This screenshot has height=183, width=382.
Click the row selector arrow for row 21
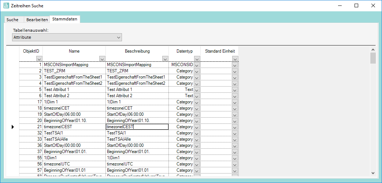pyautogui.click(x=12, y=127)
